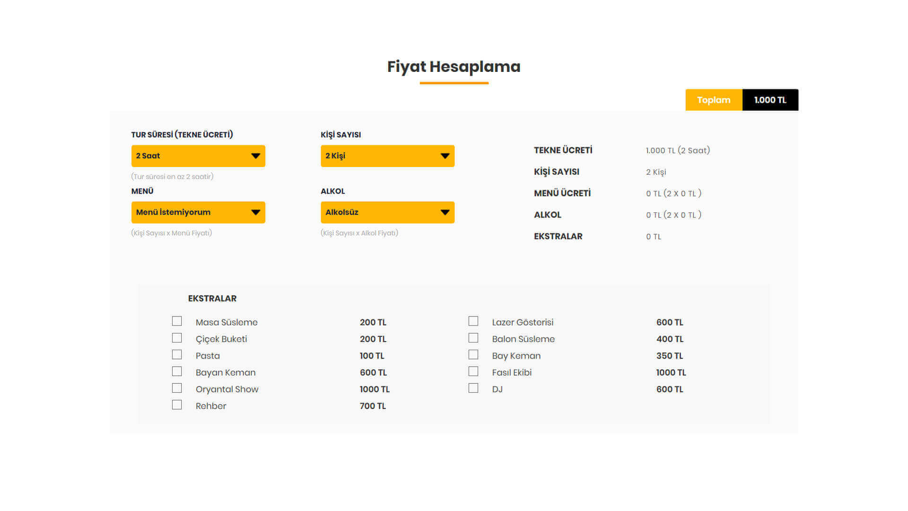908x511 pixels.
Task: Click the Lazer Gösterisi label
Action: [523, 322]
